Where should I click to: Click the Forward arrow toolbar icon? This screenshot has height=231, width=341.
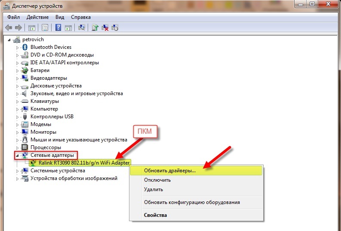(18, 27)
